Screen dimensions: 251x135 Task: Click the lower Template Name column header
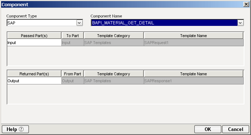(194, 74)
